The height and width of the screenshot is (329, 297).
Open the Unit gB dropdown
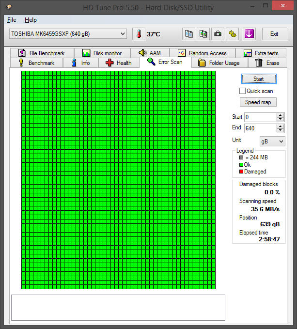(272, 141)
